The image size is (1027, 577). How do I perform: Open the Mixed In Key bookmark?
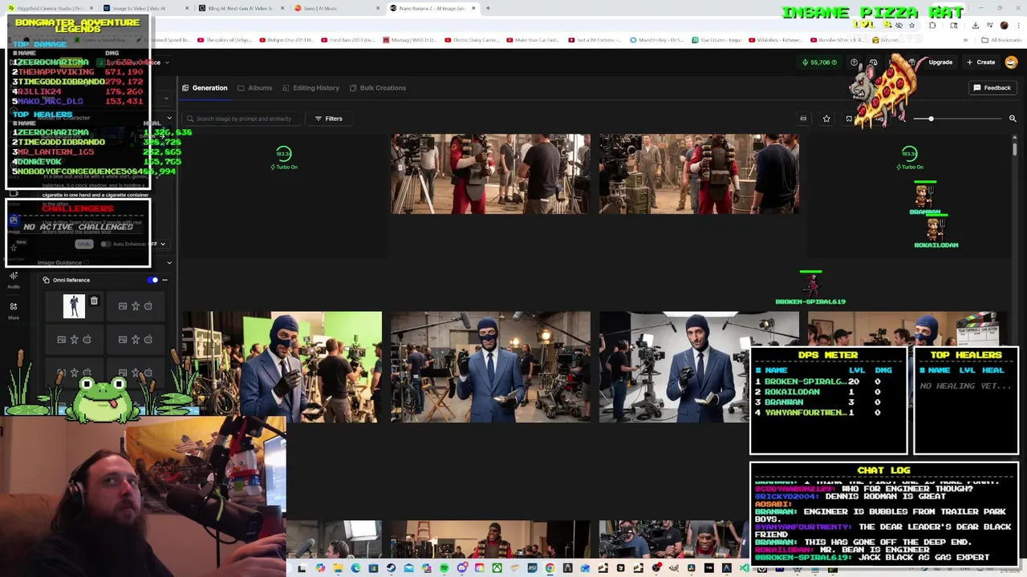(656, 39)
